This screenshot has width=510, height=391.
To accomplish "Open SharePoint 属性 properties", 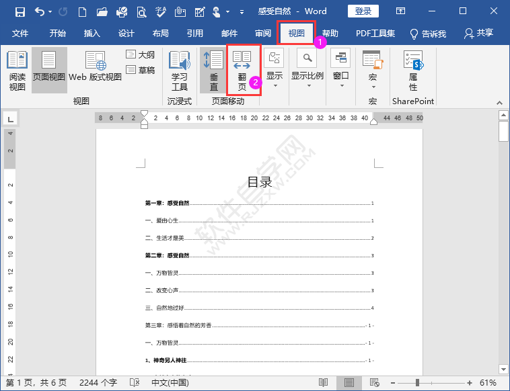I will click(413, 71).
